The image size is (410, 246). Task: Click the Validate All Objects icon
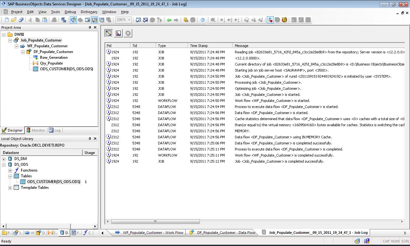[145, 20]
